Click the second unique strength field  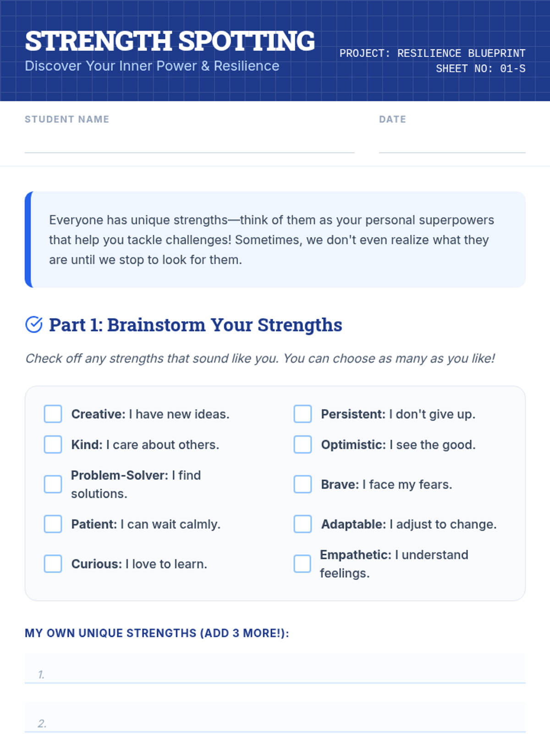[275, 717]
